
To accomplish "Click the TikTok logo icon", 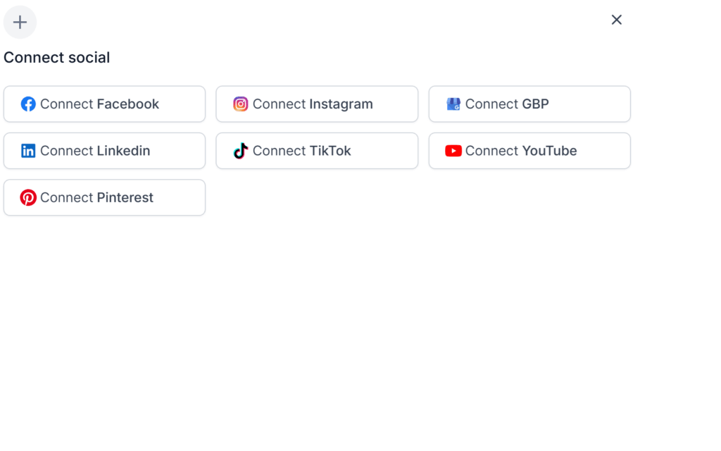I will (x=241, y=151).
